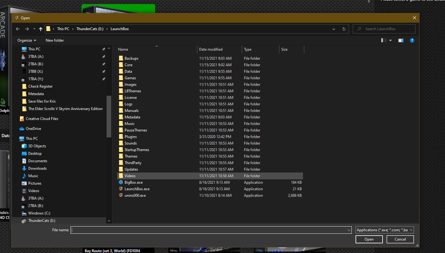Click the Music note icon
This screenshot has width=445, height=253.
click(x=24, y=176)
